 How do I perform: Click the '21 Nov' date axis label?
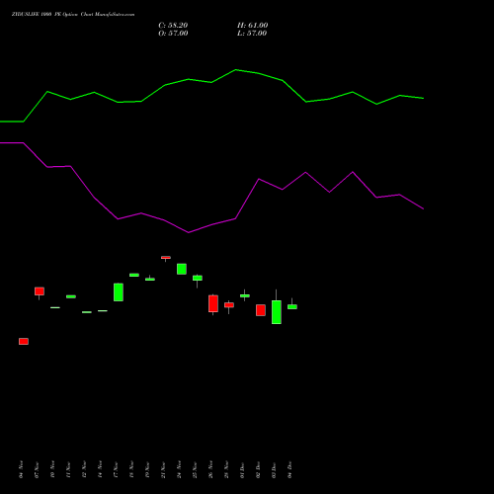[163, 469]
